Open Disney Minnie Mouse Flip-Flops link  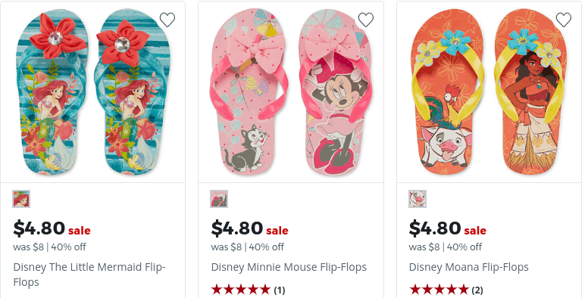289,267
